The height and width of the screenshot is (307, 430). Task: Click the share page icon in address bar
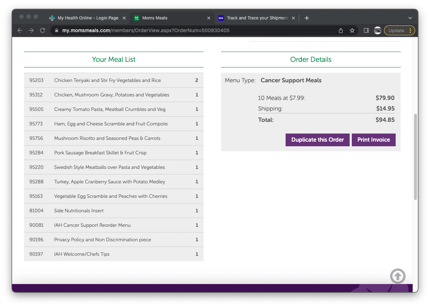[341, 30]
